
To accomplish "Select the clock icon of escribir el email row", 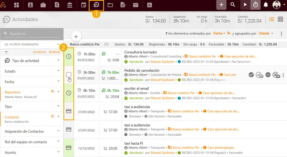I will (x=69, y=93).
